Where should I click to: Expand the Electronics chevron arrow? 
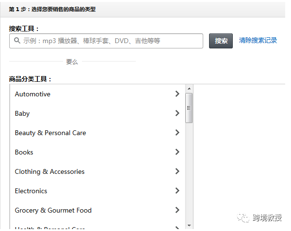(177, 190)
